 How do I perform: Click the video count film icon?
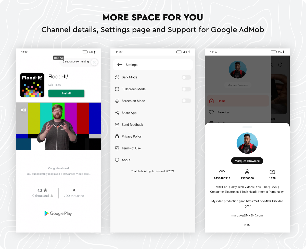pos(272,172)
